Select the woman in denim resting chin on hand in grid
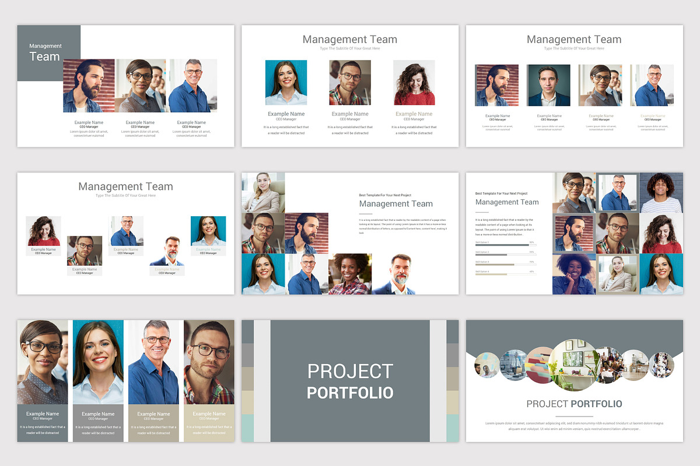The image size is (700, 466). point(574,274)
